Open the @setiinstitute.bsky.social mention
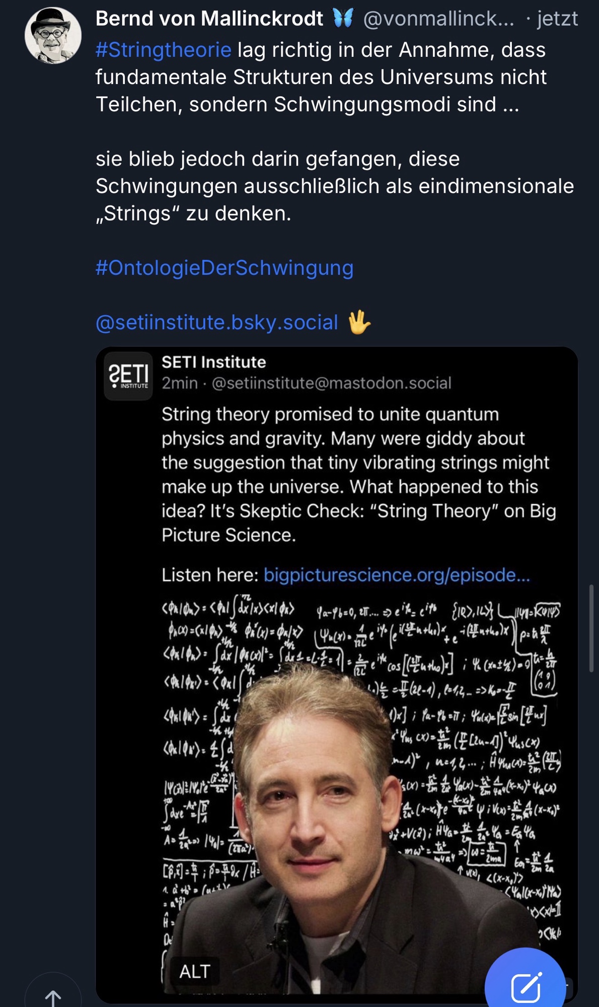The width and height of the screenshot is (599, 1007). tap(217, 322)
